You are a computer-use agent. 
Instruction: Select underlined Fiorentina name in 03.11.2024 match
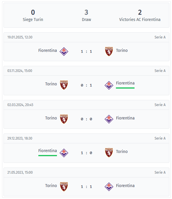click(x=125, y=83)
